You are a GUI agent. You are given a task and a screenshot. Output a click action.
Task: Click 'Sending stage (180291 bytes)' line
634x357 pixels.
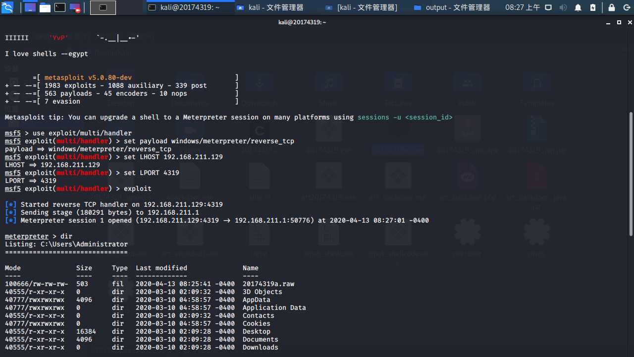click(102, 212)
